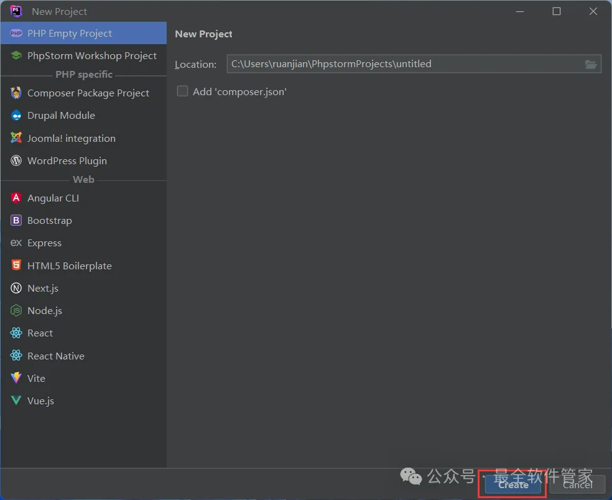
Task: Click the Vue.js icon
Action: [x=16, y=400]
